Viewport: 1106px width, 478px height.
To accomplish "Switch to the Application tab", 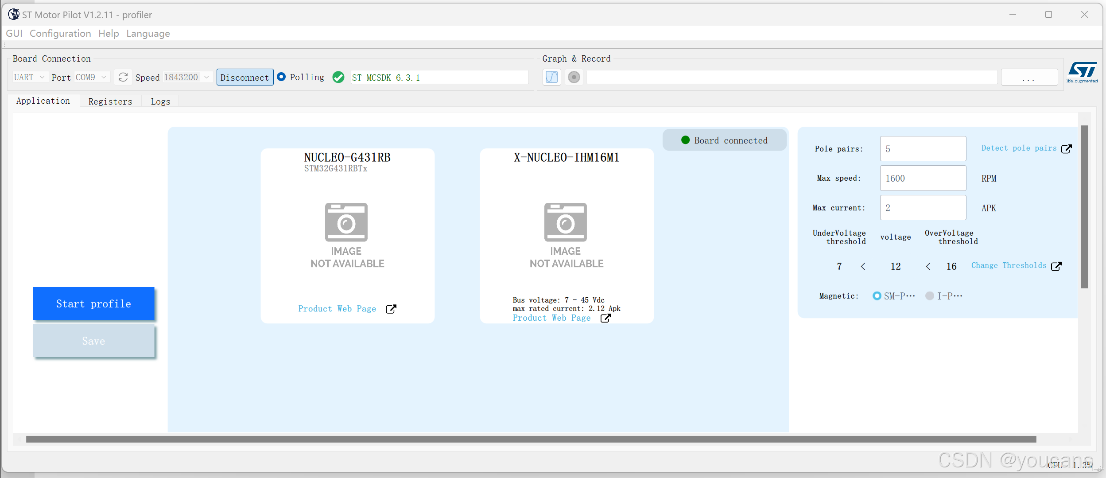I will tap(43, 101).
